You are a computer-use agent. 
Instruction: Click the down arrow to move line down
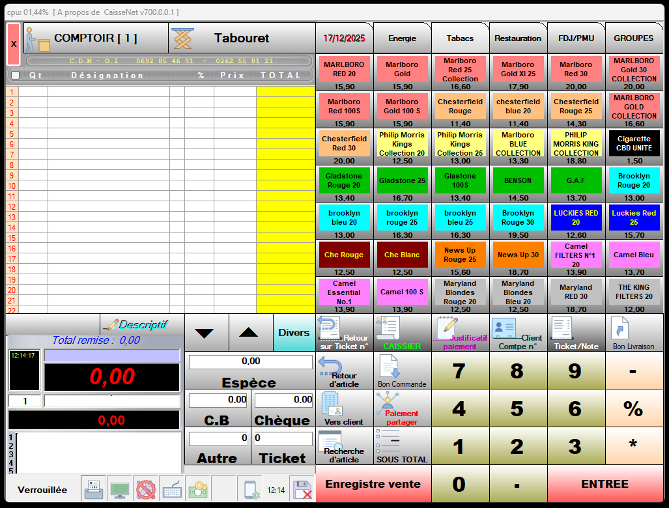[206, 333]
